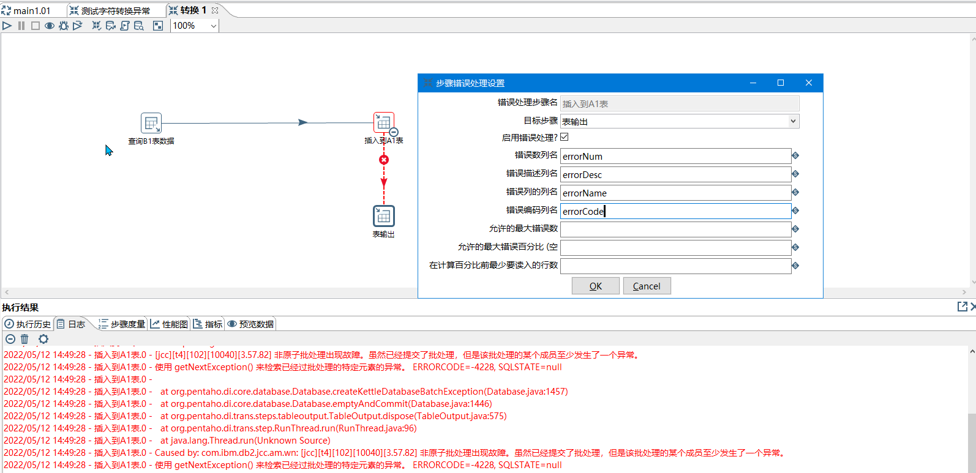Click the 错误数列名 field with errorNum

(x=675, y=156)
